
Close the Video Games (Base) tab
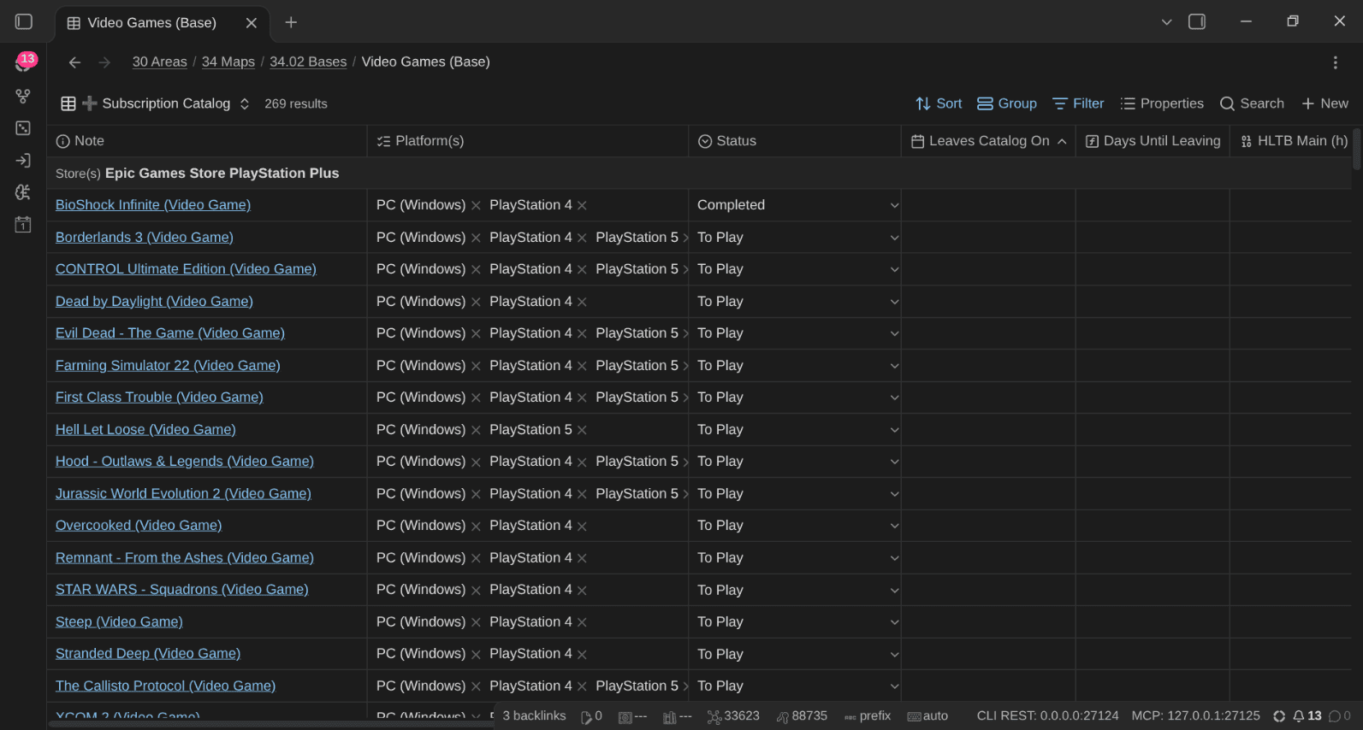coord(252,23)
